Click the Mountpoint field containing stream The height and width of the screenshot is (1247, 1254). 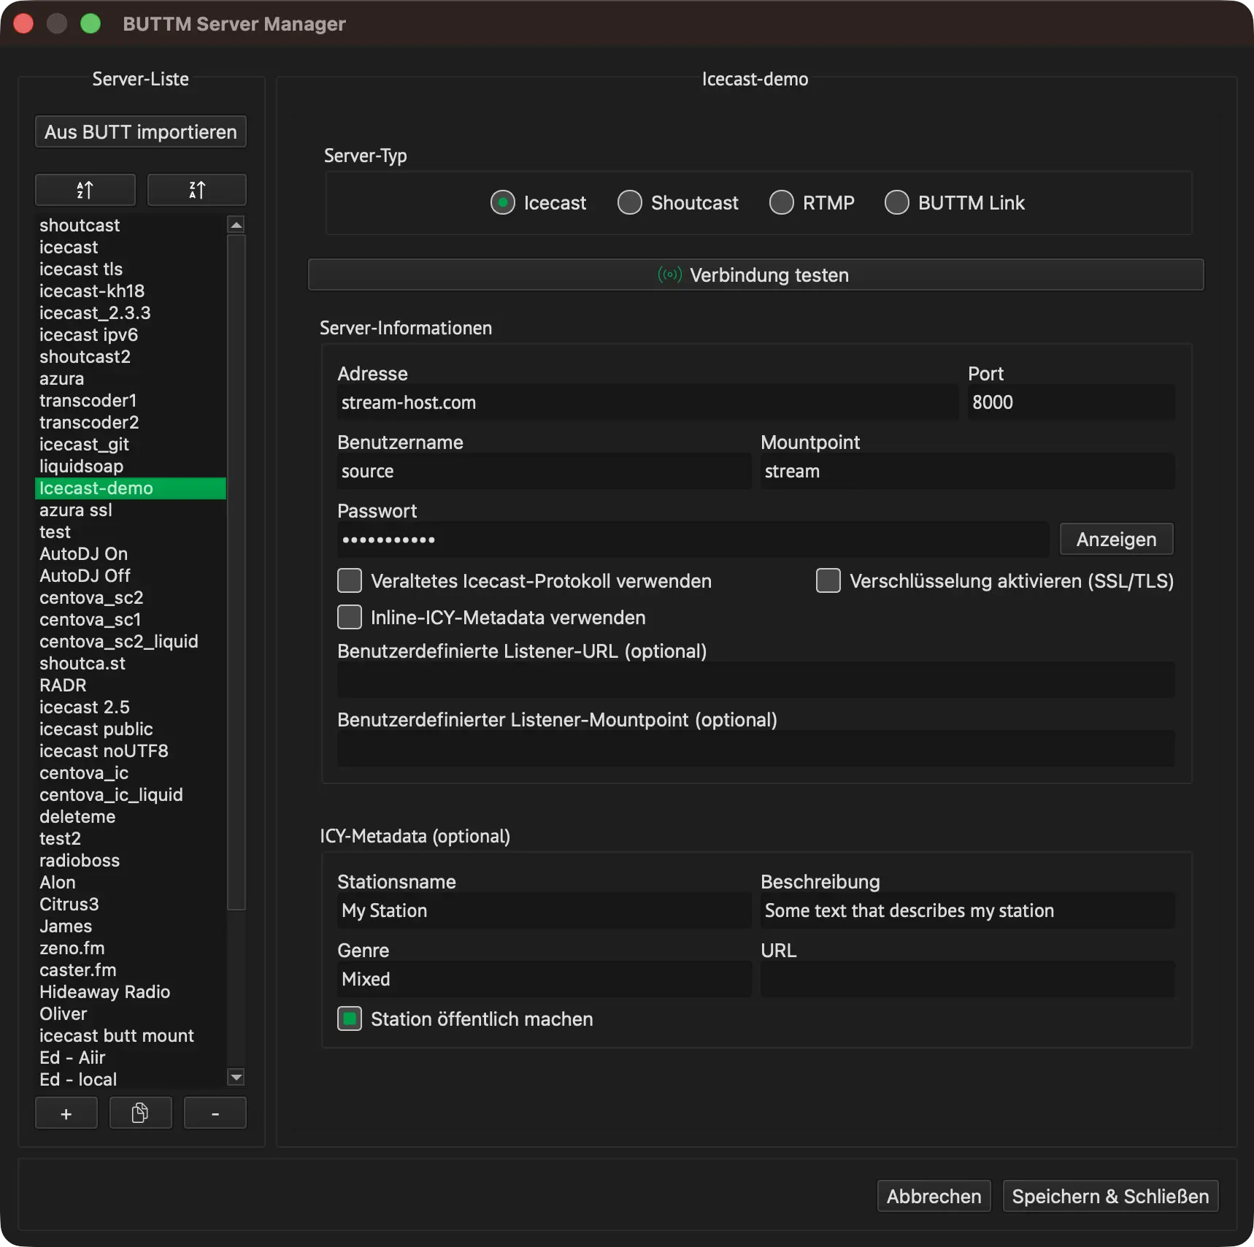click(968, 471)
